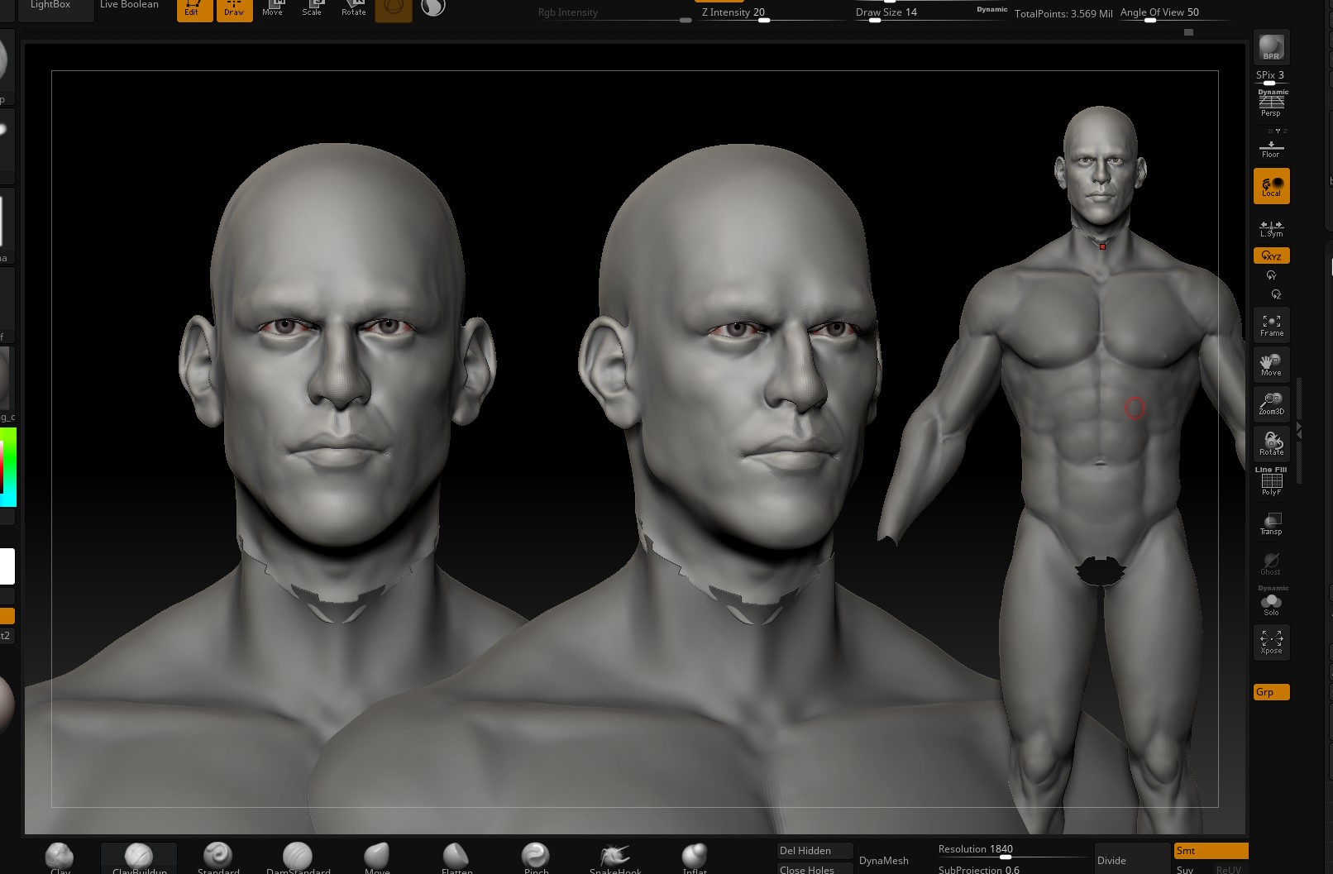Click the Live Boolean button
1333x874 pixels.
(129, 7)
